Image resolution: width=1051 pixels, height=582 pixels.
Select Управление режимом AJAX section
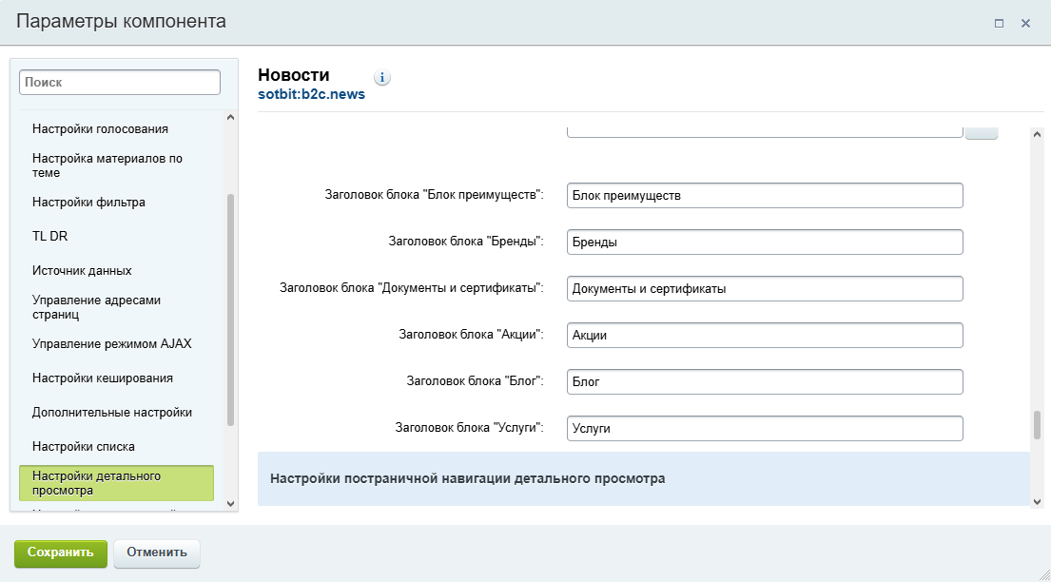(112, 344)
